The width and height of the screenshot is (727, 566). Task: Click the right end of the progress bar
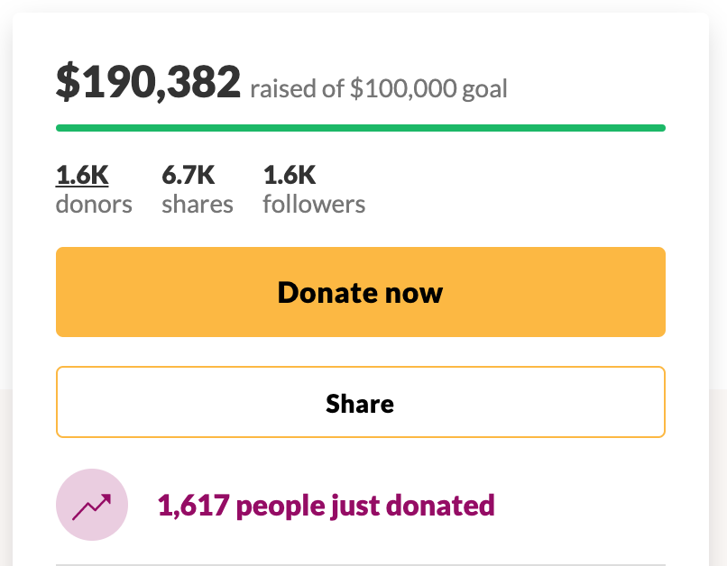coord(659,128)
